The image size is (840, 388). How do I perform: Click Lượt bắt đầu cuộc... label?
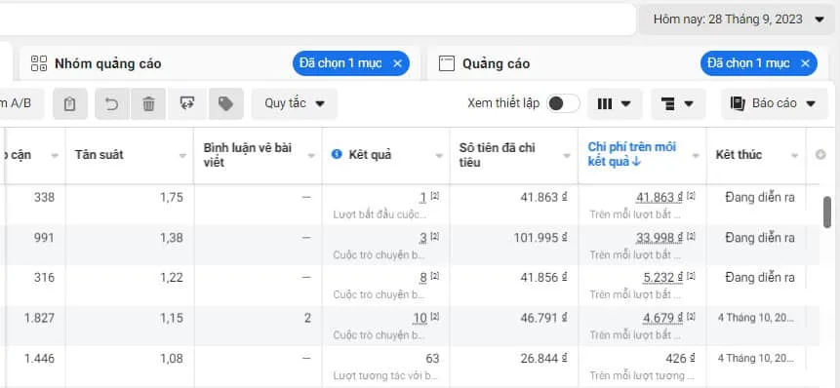(380, 215)
